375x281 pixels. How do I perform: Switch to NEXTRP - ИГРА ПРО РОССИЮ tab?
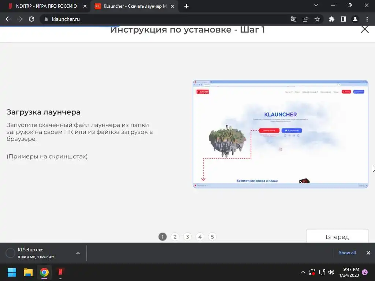(46, 6)
